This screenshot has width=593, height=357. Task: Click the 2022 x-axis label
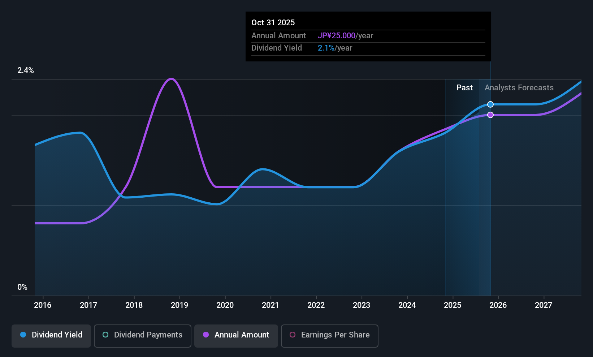click(316, 305)
